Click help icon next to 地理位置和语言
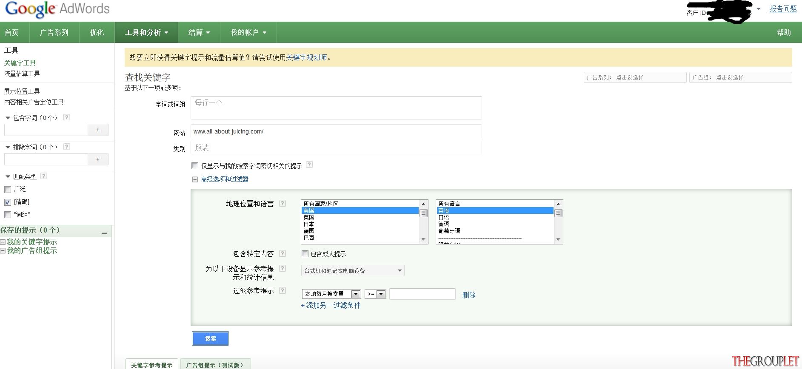Viewport: 802px width, 369px height. 283,203
